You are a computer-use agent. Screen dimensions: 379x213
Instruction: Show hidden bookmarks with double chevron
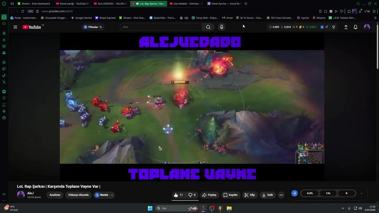tap(375, 18)
